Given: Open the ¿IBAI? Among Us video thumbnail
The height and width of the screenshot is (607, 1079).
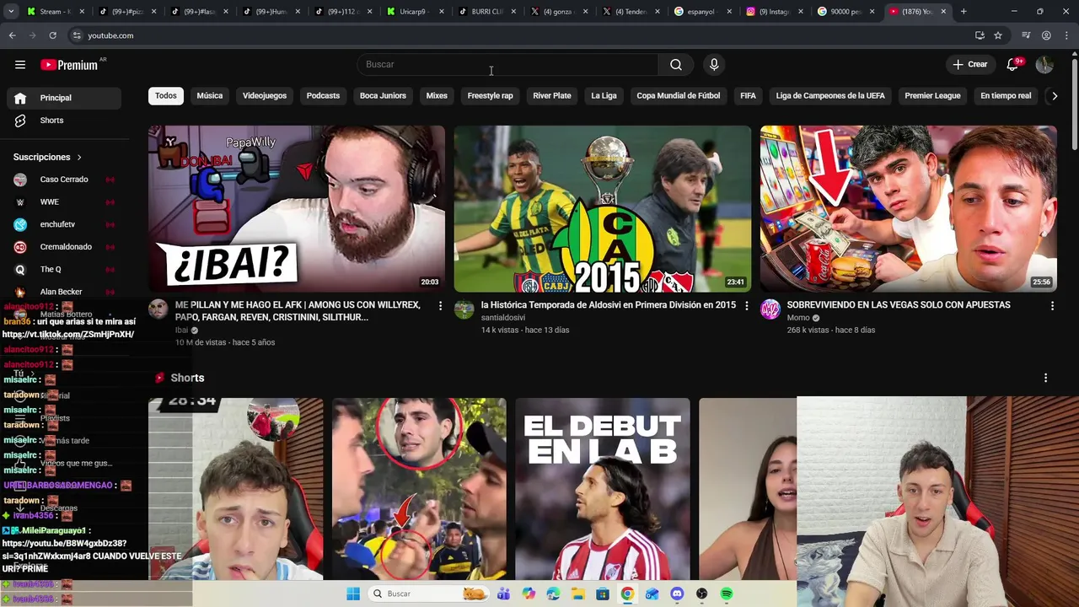Looking at the screenshot, I should click(297, 209).
